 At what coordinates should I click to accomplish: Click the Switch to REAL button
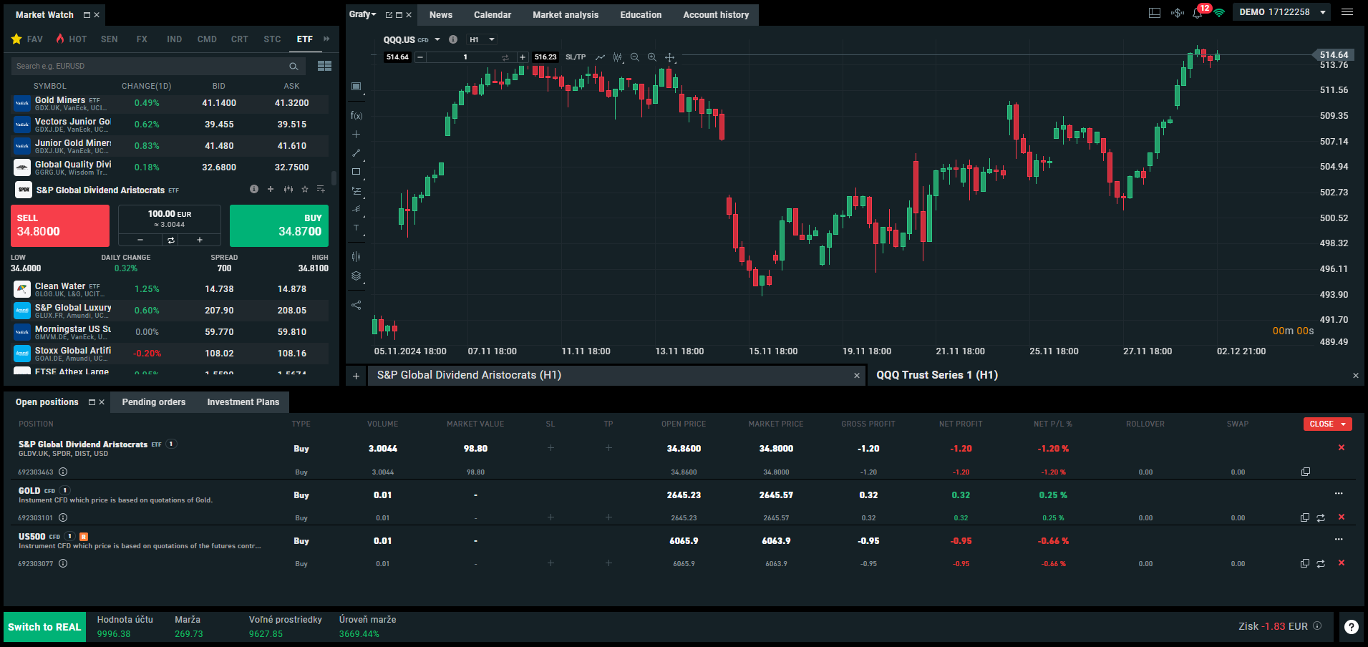click(x=44, y=627)
